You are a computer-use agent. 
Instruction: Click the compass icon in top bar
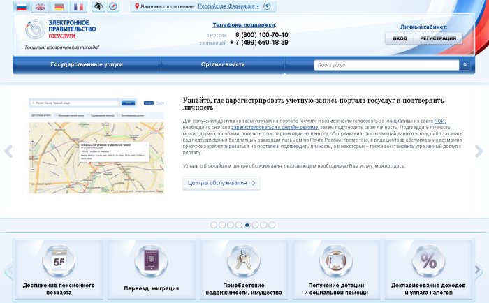point(113,6)
